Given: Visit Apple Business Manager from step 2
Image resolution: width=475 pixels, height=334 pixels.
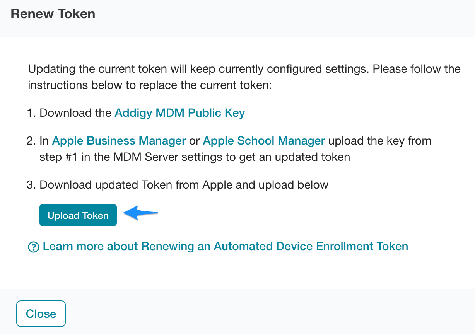Looking at the screenshot, I should click(x=119, y=141).
